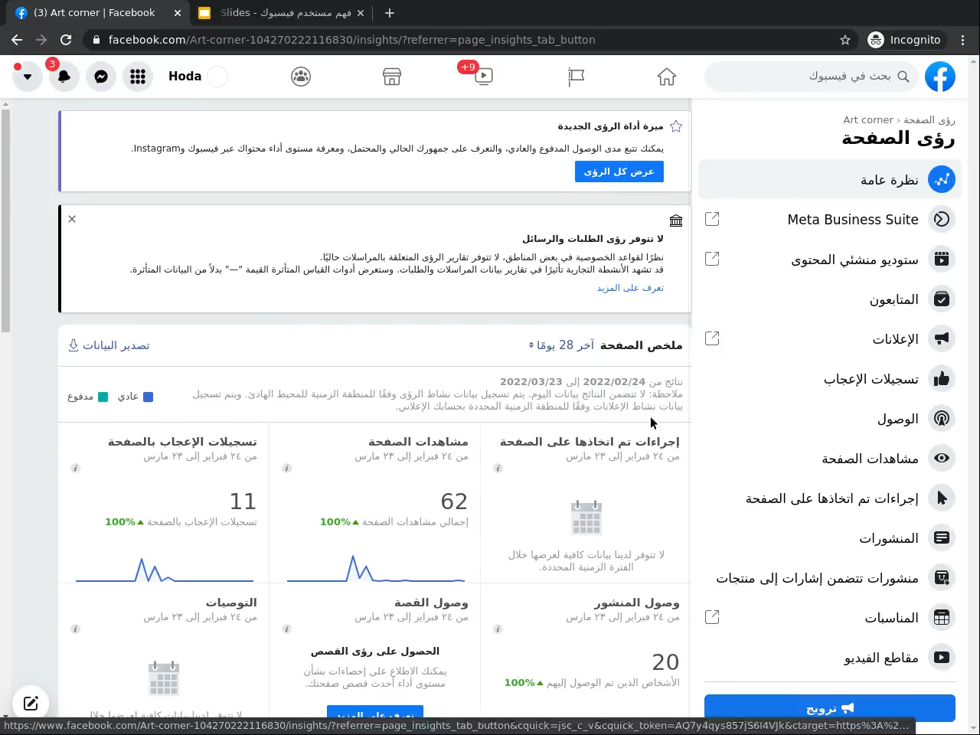This screenshot has width=980, height=735.
Task: Click the Facebook search field
Action: pos(812,77)
